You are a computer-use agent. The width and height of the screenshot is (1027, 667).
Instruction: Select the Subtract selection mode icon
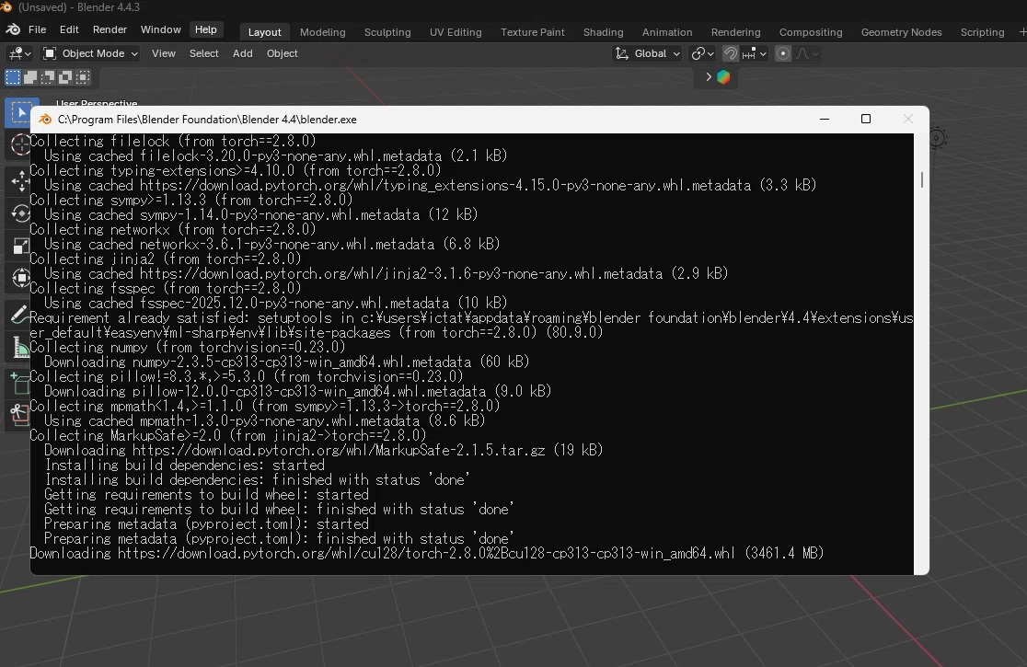pos(48,77)
